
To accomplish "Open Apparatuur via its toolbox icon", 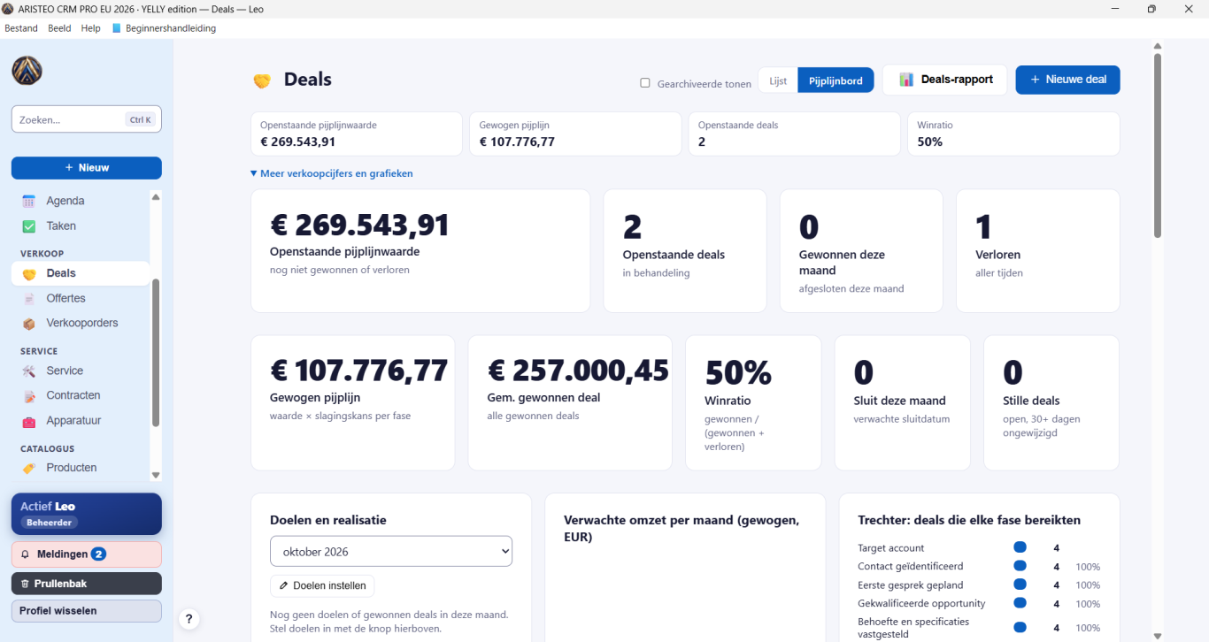I will tap(29, 421).
